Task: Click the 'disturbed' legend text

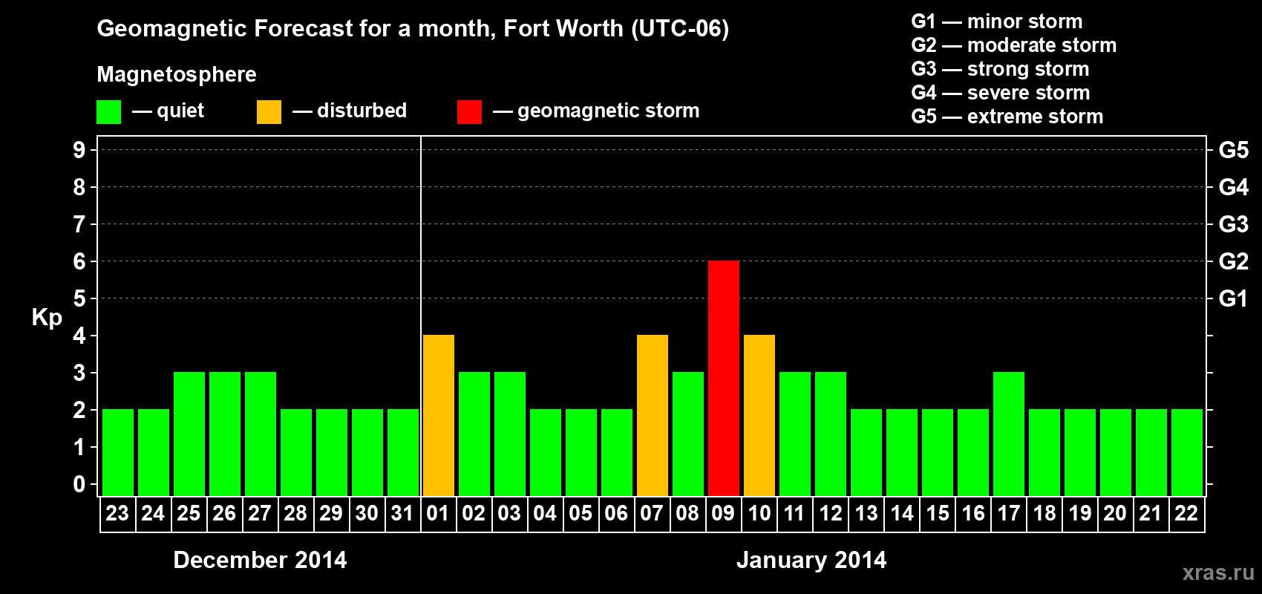Action: [362, 111]
